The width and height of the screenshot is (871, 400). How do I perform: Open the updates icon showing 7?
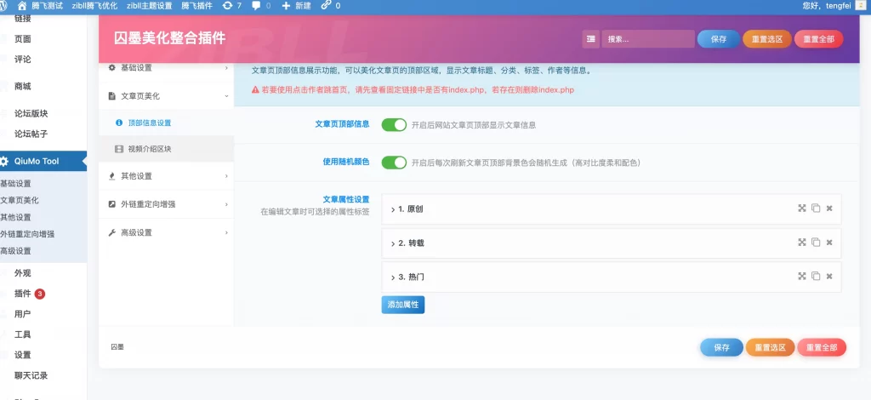pos(226,6)
